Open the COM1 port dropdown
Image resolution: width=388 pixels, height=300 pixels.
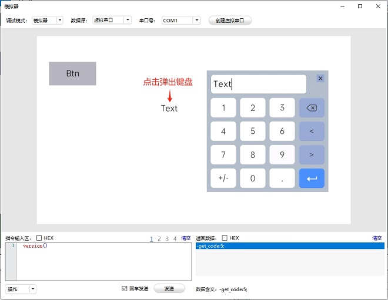(181, 21)
